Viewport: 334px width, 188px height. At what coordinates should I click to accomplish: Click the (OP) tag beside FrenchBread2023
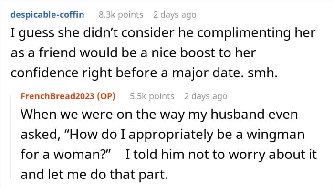pyautogui.click(x=106, y=96)
